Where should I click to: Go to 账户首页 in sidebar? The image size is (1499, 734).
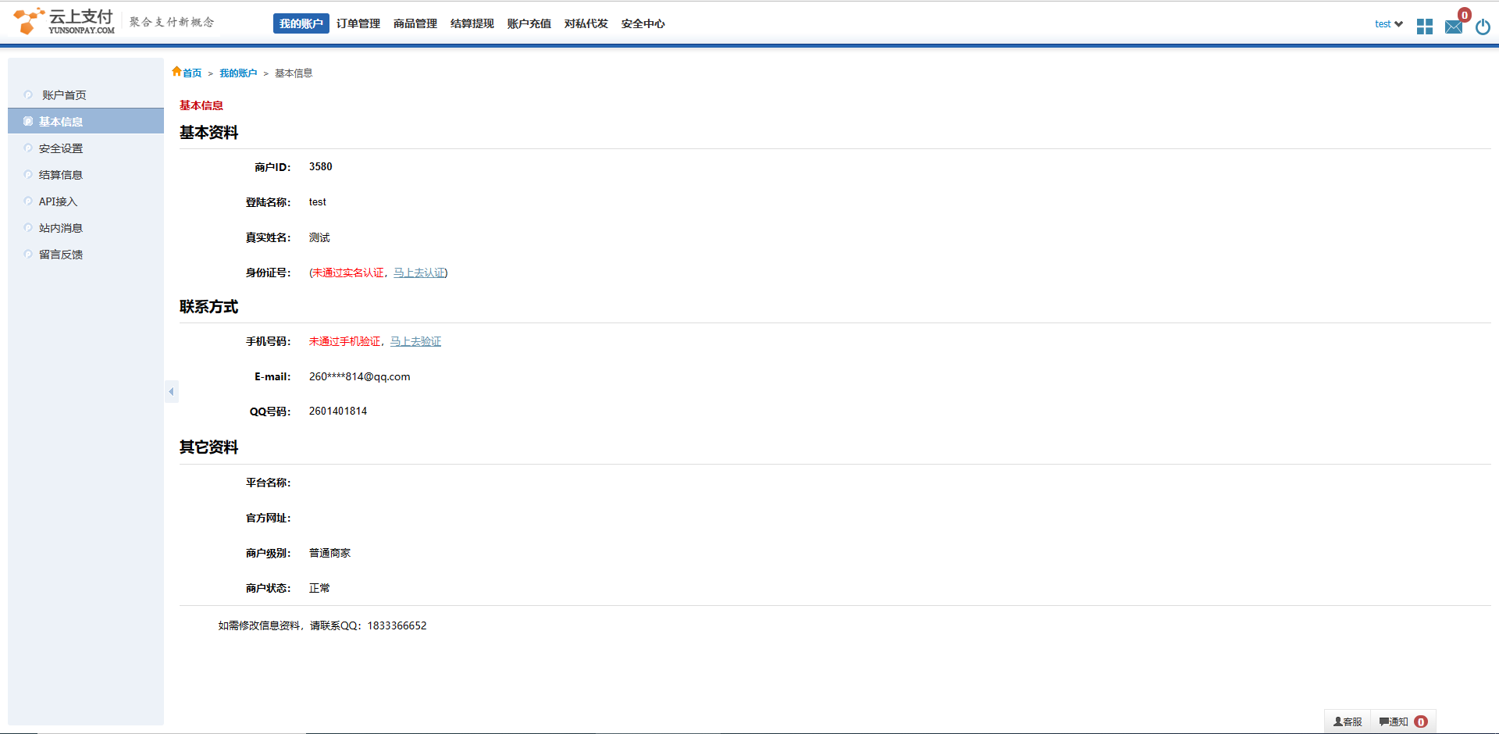click(x=86, y=94)
